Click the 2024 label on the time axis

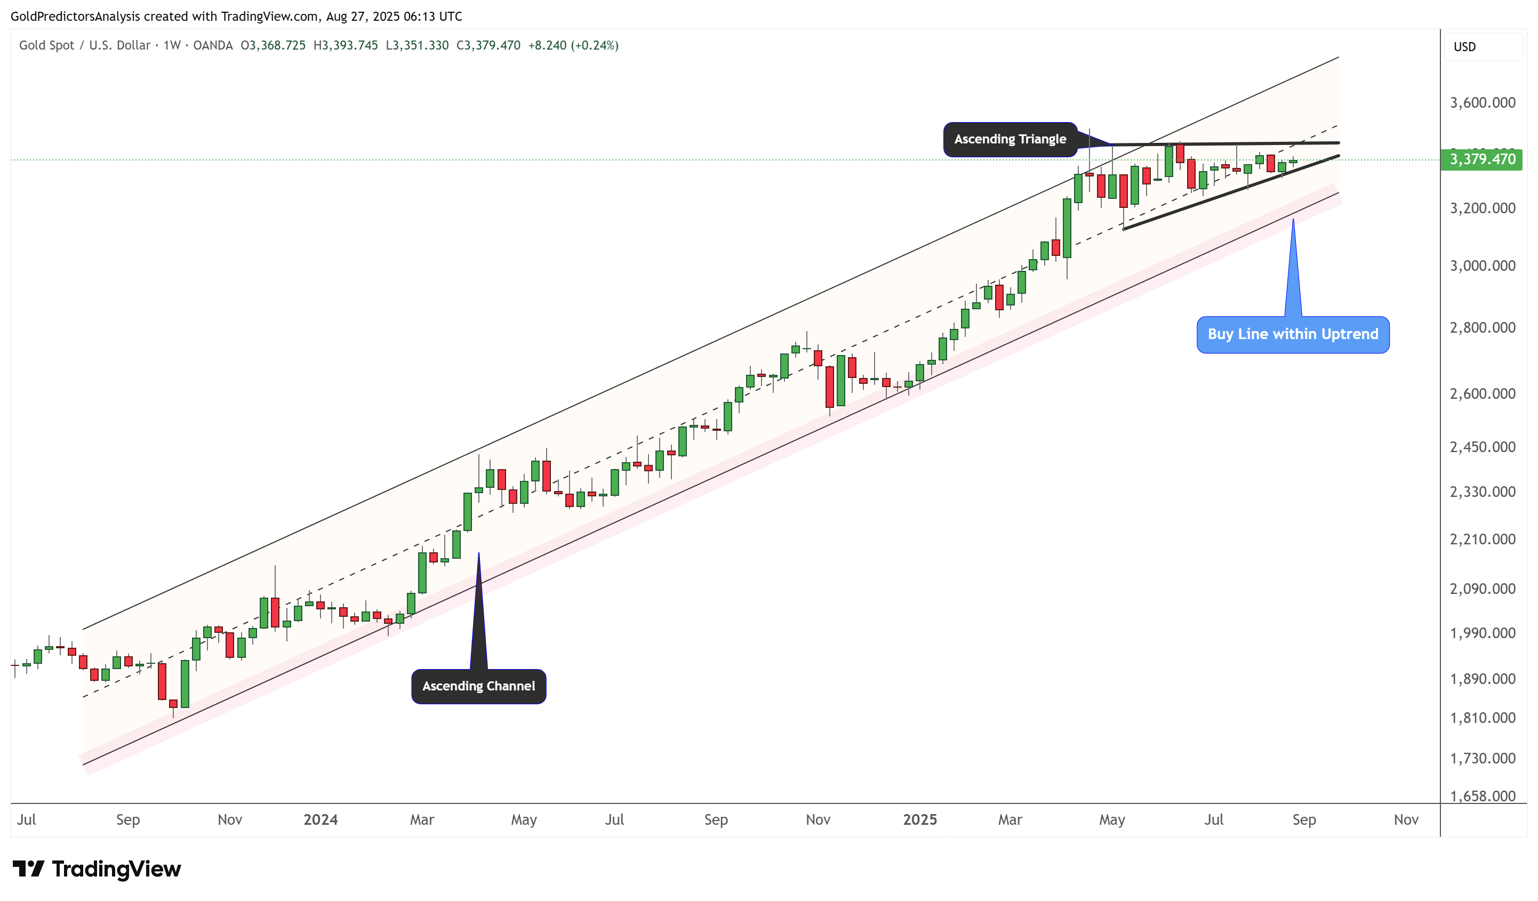[321, 819]
